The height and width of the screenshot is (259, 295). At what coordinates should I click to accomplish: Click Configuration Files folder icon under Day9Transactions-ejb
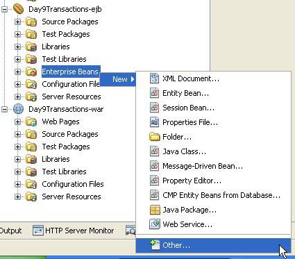(x=31, y=84)
